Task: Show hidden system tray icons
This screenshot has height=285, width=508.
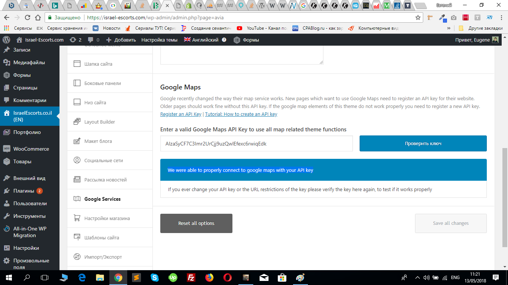Action: pos(418,277)
